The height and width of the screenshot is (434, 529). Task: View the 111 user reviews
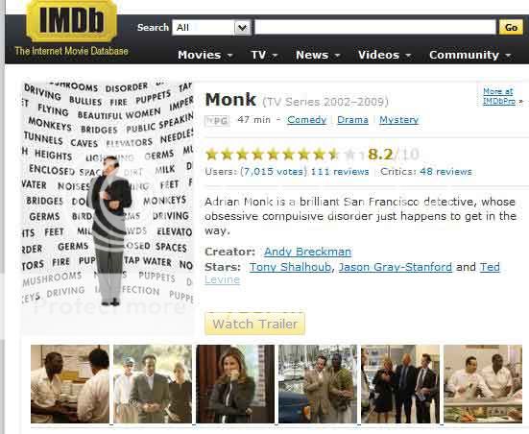click(340, 172)
